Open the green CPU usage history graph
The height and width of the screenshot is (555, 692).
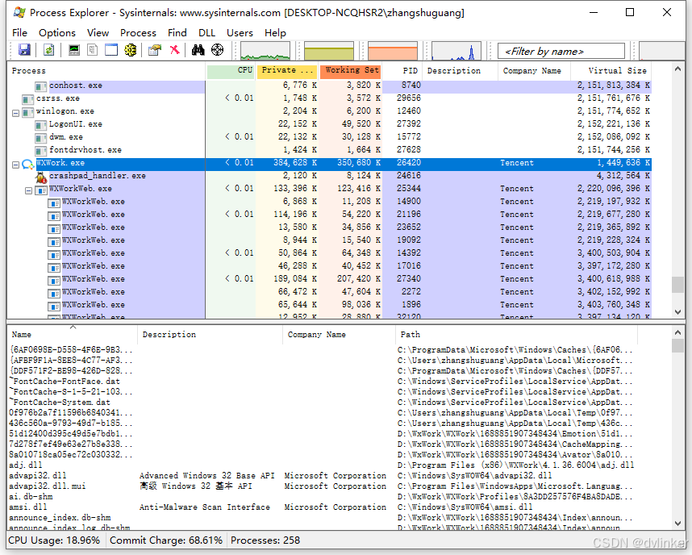pos(265,51)
